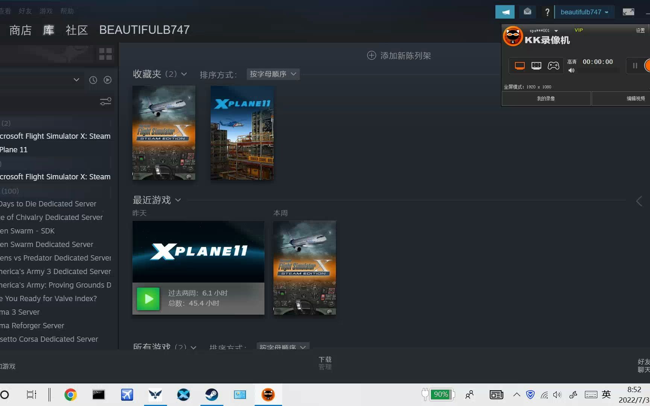Select KK full-screen recording mode icon
The width and height of the screenshot is (650, 406).
[519, 66]
